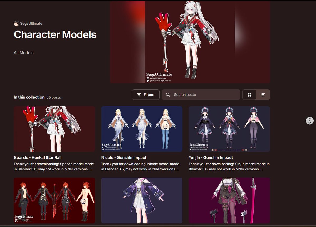This screenshot has width=316, height=227.
Task: Click the floating up-down scroll icon
Action: (310, 121)
